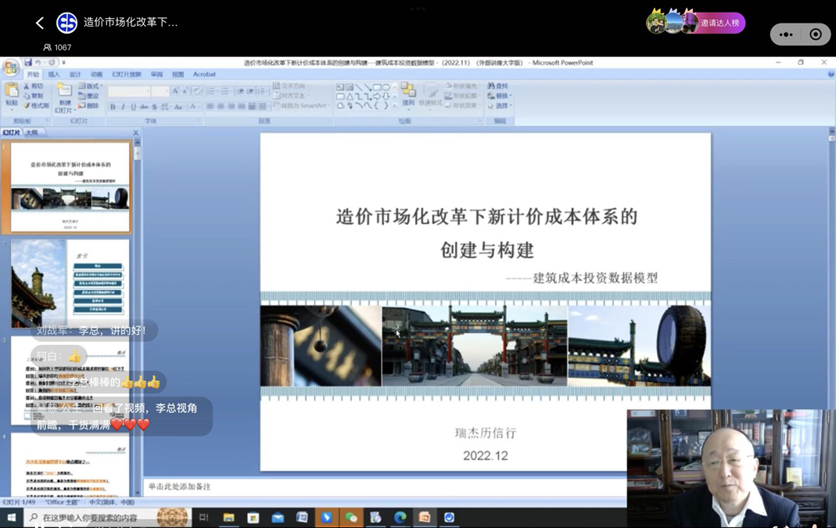Toggle Bold formatting in font group
Screen dimensions: 836x528
click(x=113, y=106)
